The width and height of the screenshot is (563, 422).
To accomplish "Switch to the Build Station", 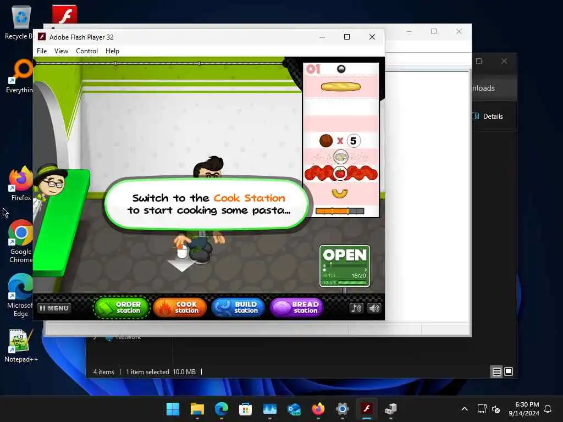I will (x=238, y=308).
